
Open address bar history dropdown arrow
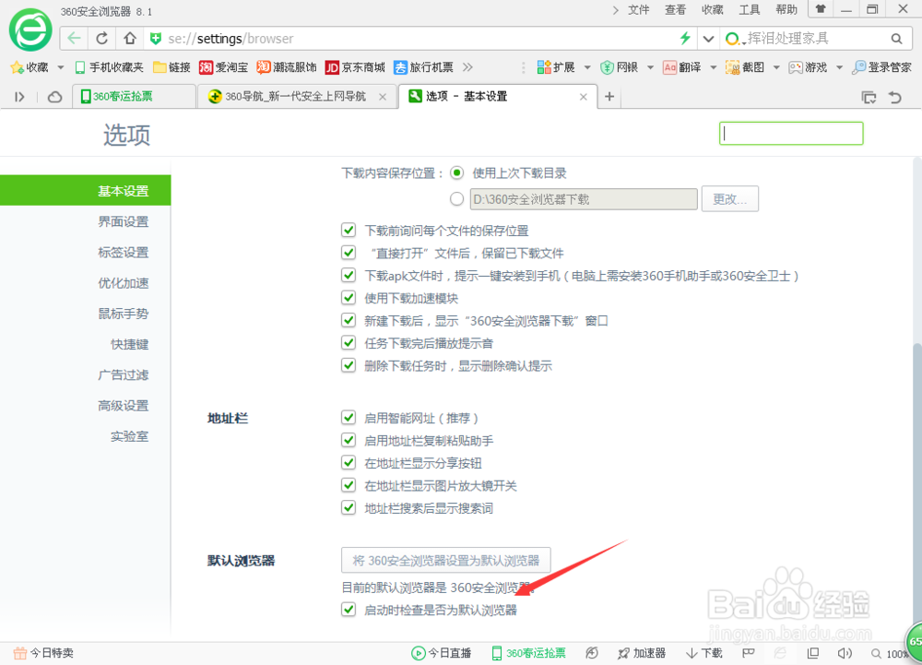[x=708, y=39]
